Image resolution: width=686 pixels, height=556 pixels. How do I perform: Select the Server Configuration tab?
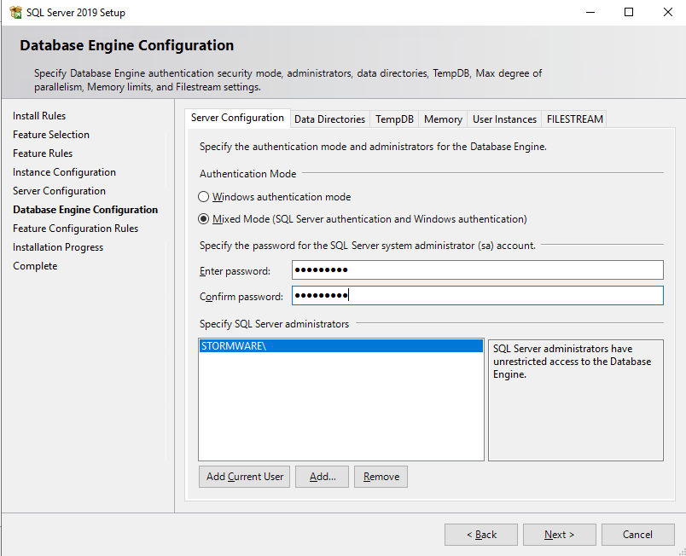click(x=237, y=118)
